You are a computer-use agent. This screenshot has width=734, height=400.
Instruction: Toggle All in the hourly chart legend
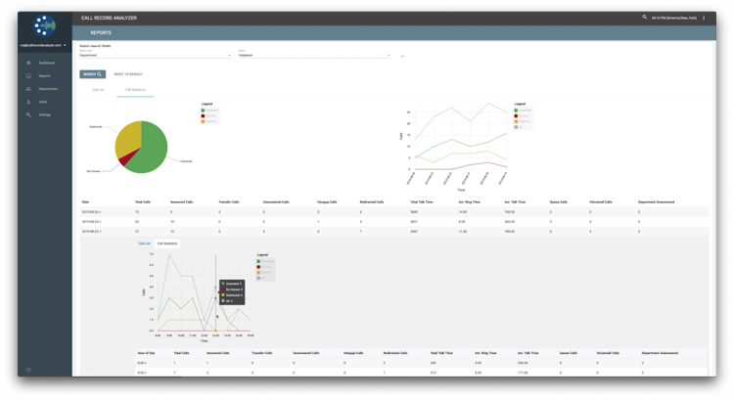click(261, 279)
